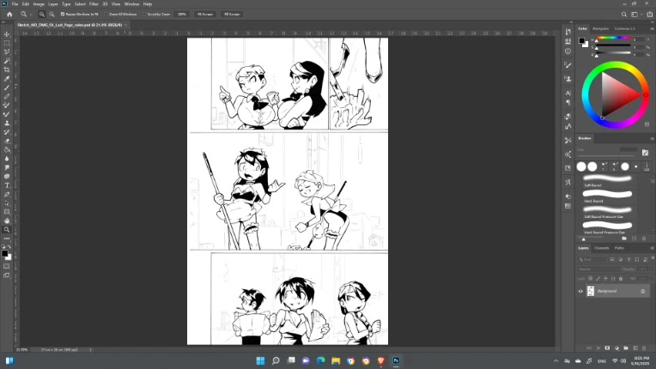Hide the Background layer eye icon

[580, 291]
